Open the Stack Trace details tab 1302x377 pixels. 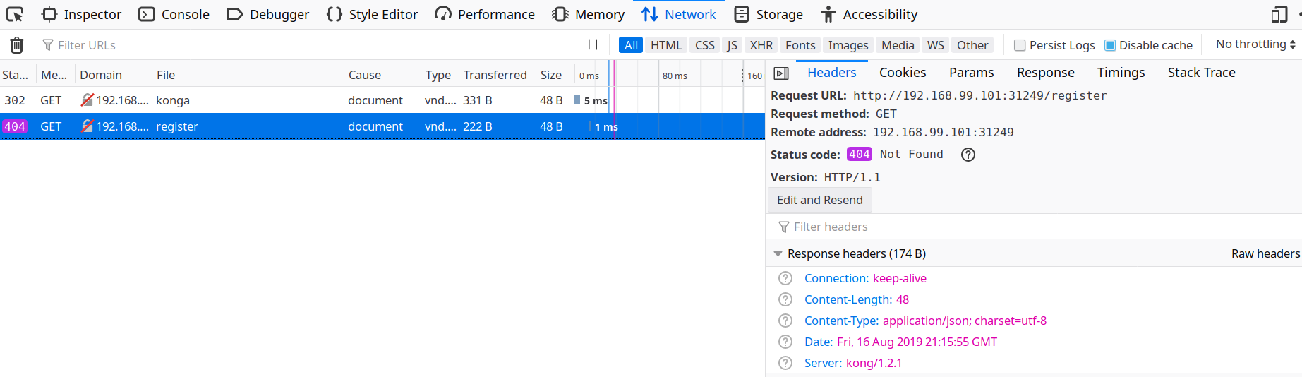[1201, 73]
